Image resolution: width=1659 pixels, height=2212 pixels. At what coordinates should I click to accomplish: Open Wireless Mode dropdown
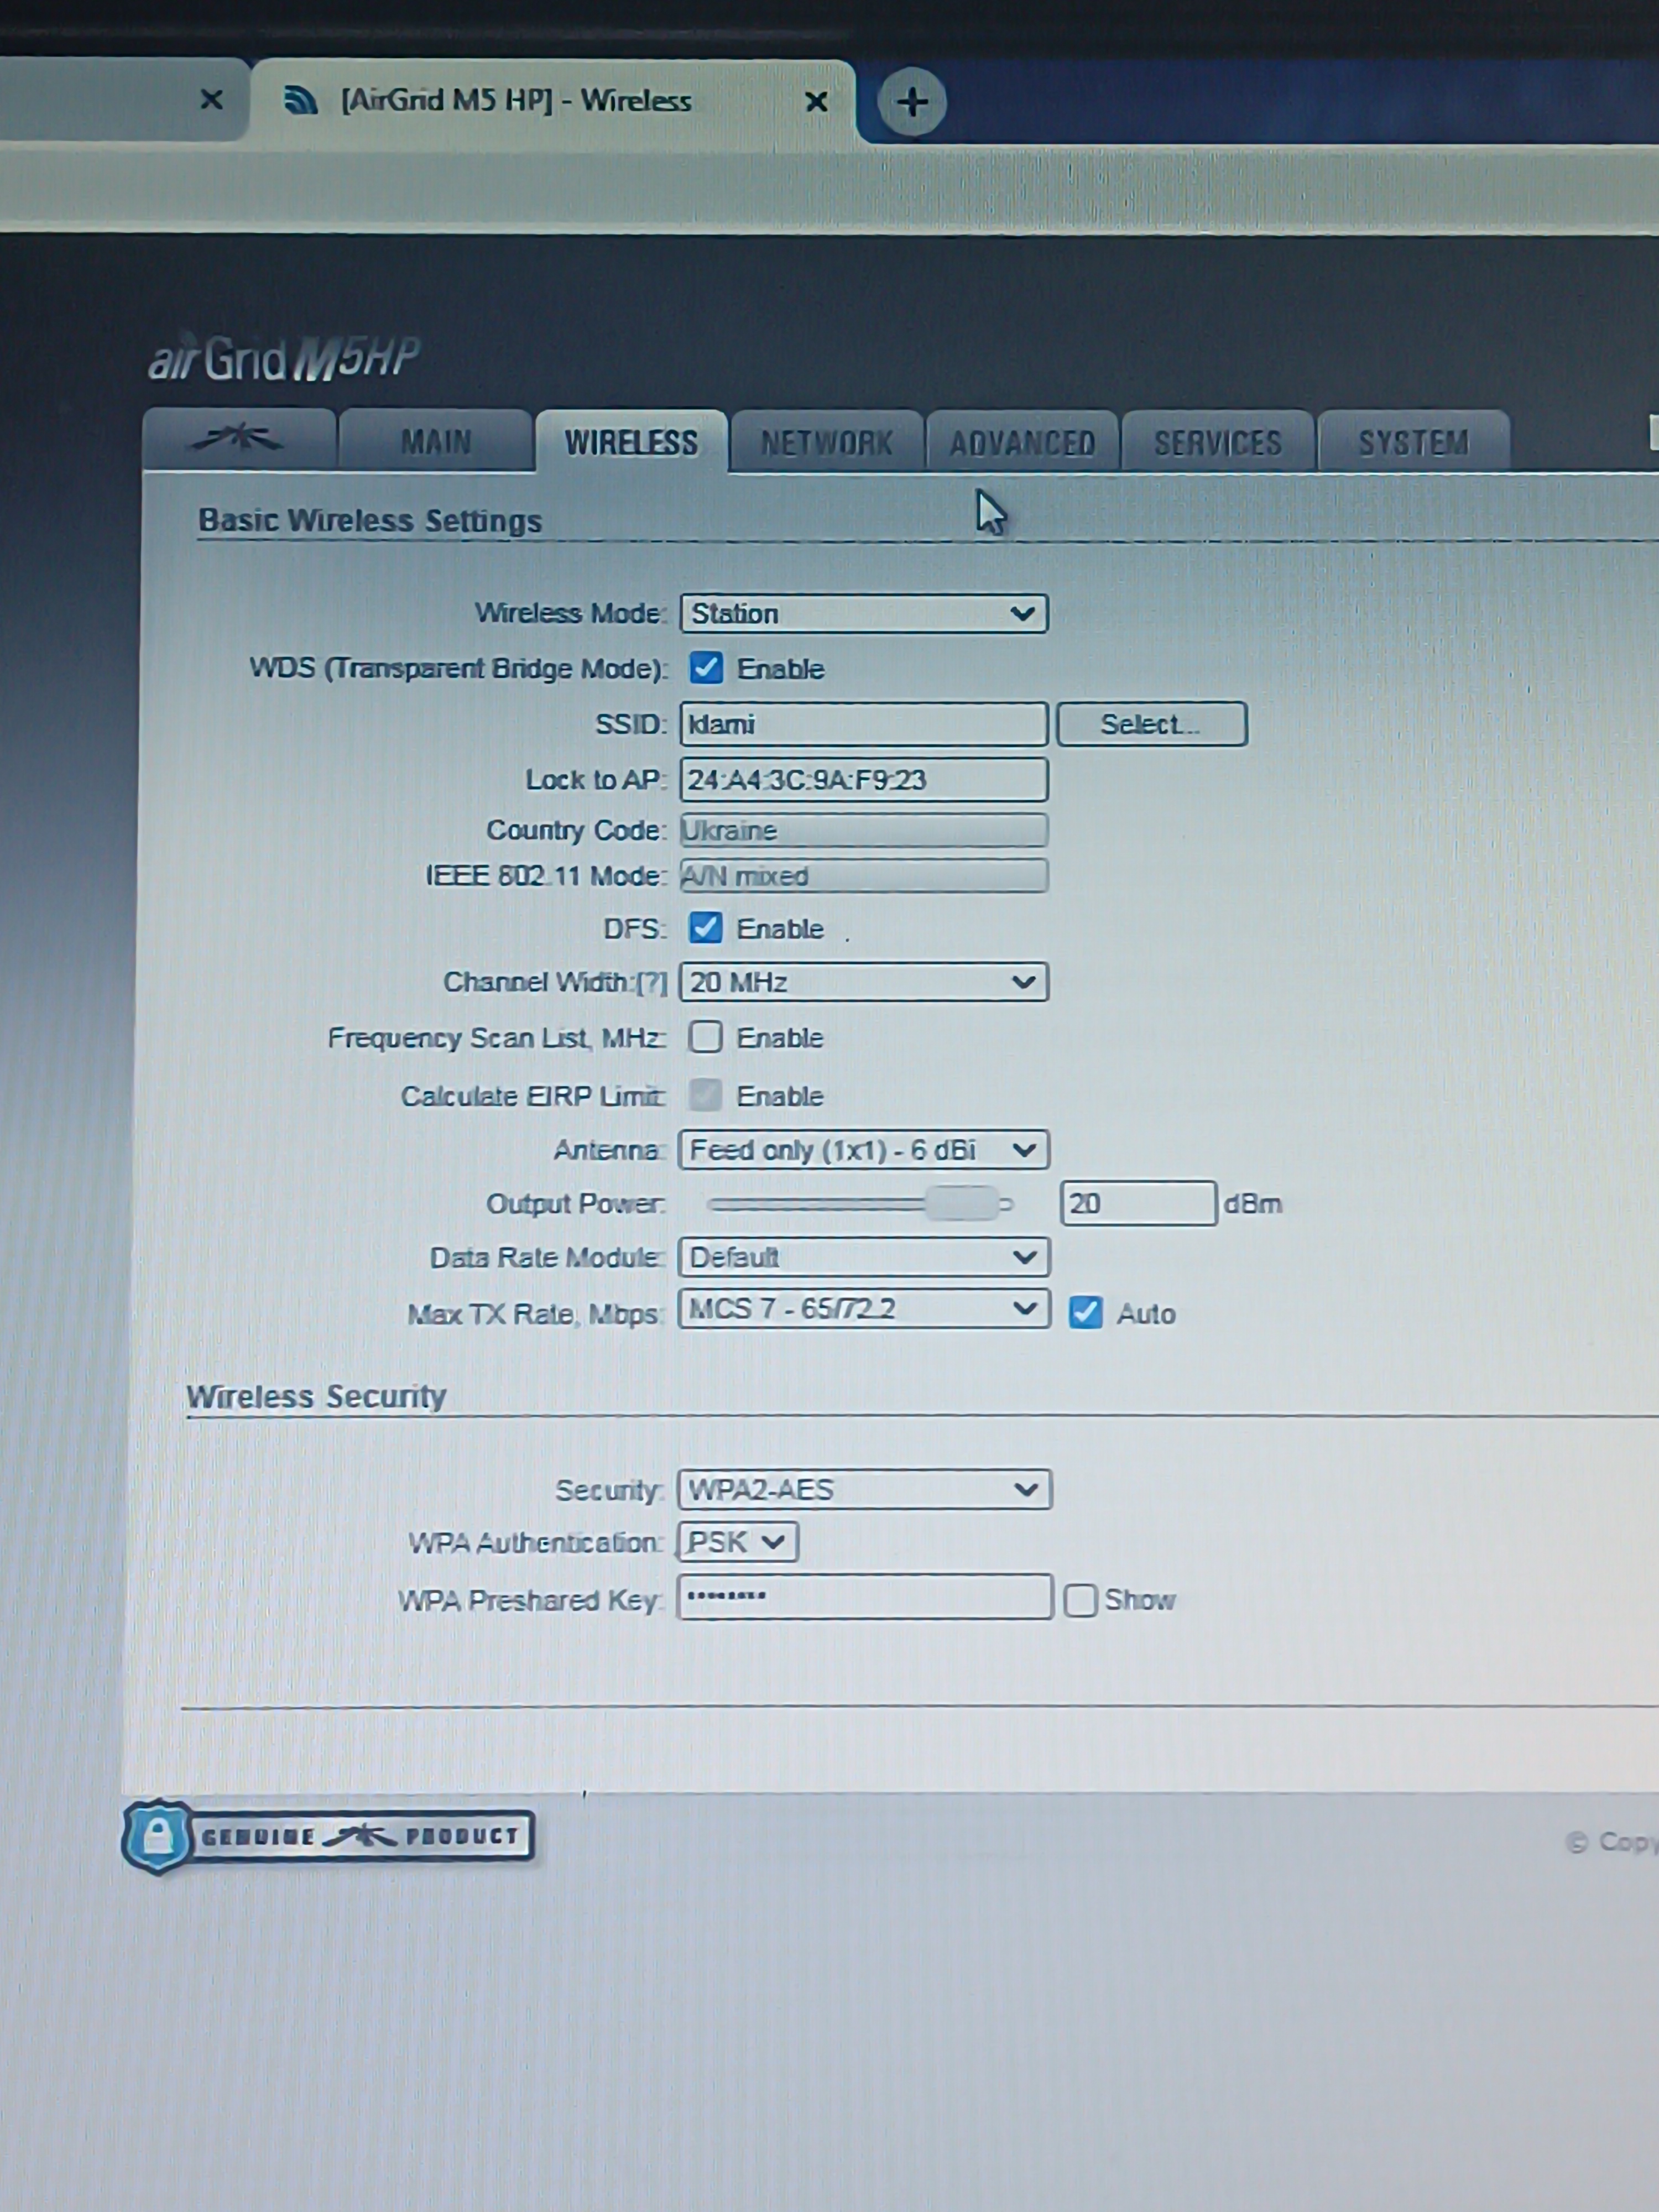(864, 613)
